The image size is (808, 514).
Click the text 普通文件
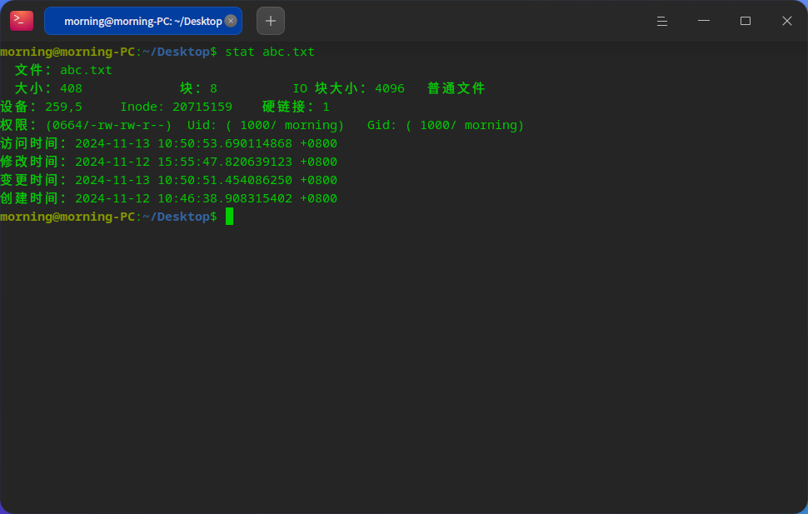pos(456,88)
